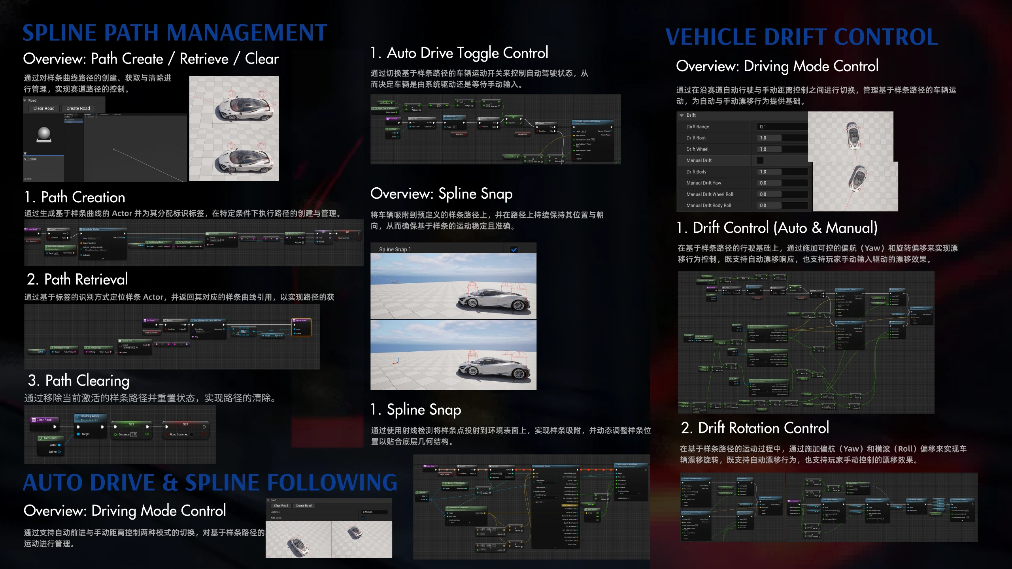Image resolution: width=1012 pixels, height=569 pixels.
Task: Click the Destroy Actor function icon
Action: click(78, 416)
